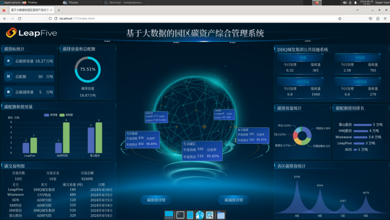This screenshot has height=220, width=390.
Task: Open the application finder magnifier dock icon
Action: tap(210, 215)
